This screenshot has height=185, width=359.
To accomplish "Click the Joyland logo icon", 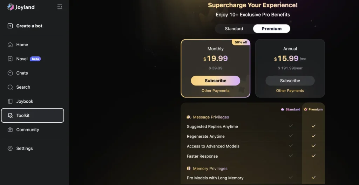I will click(10, 7).
